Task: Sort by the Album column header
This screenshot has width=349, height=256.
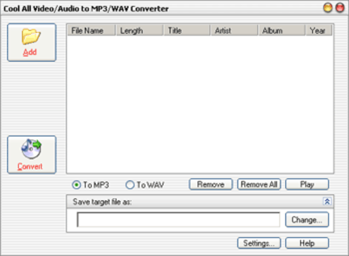Action: coord(281,30)
